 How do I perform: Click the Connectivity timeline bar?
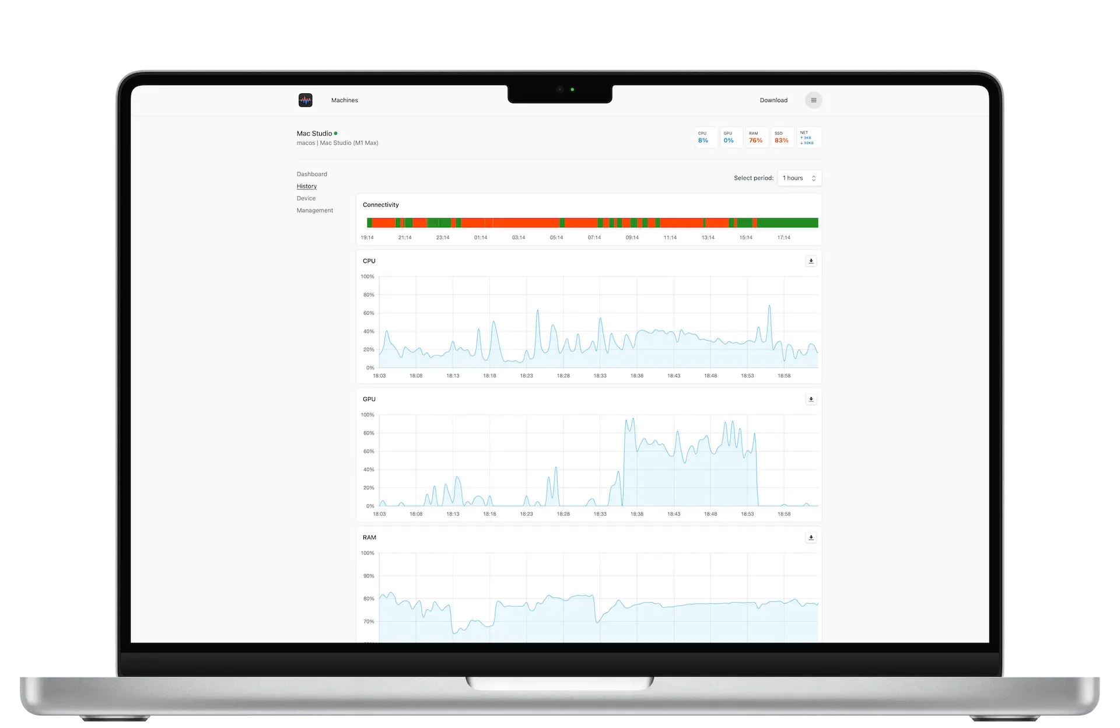point(592,223)
